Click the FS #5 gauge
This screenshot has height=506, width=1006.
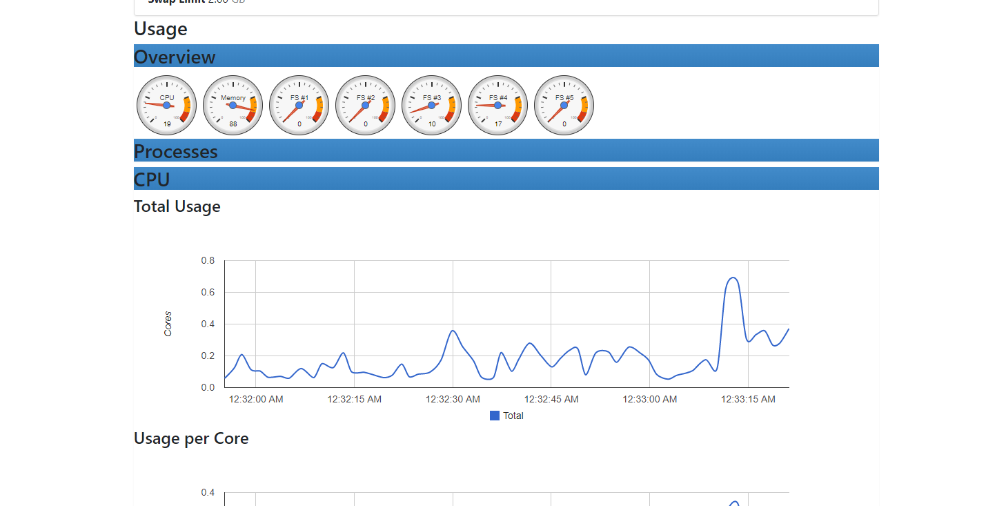pyautogui.click(x=564, y=106)
